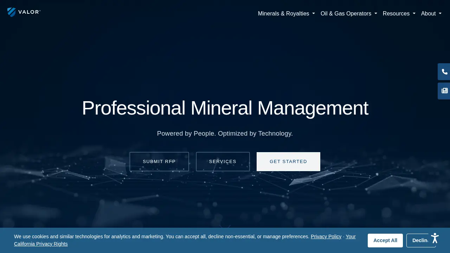Click the Professional Mineral Management heading
The image size is (450, 253).
(x=225, y=108)
